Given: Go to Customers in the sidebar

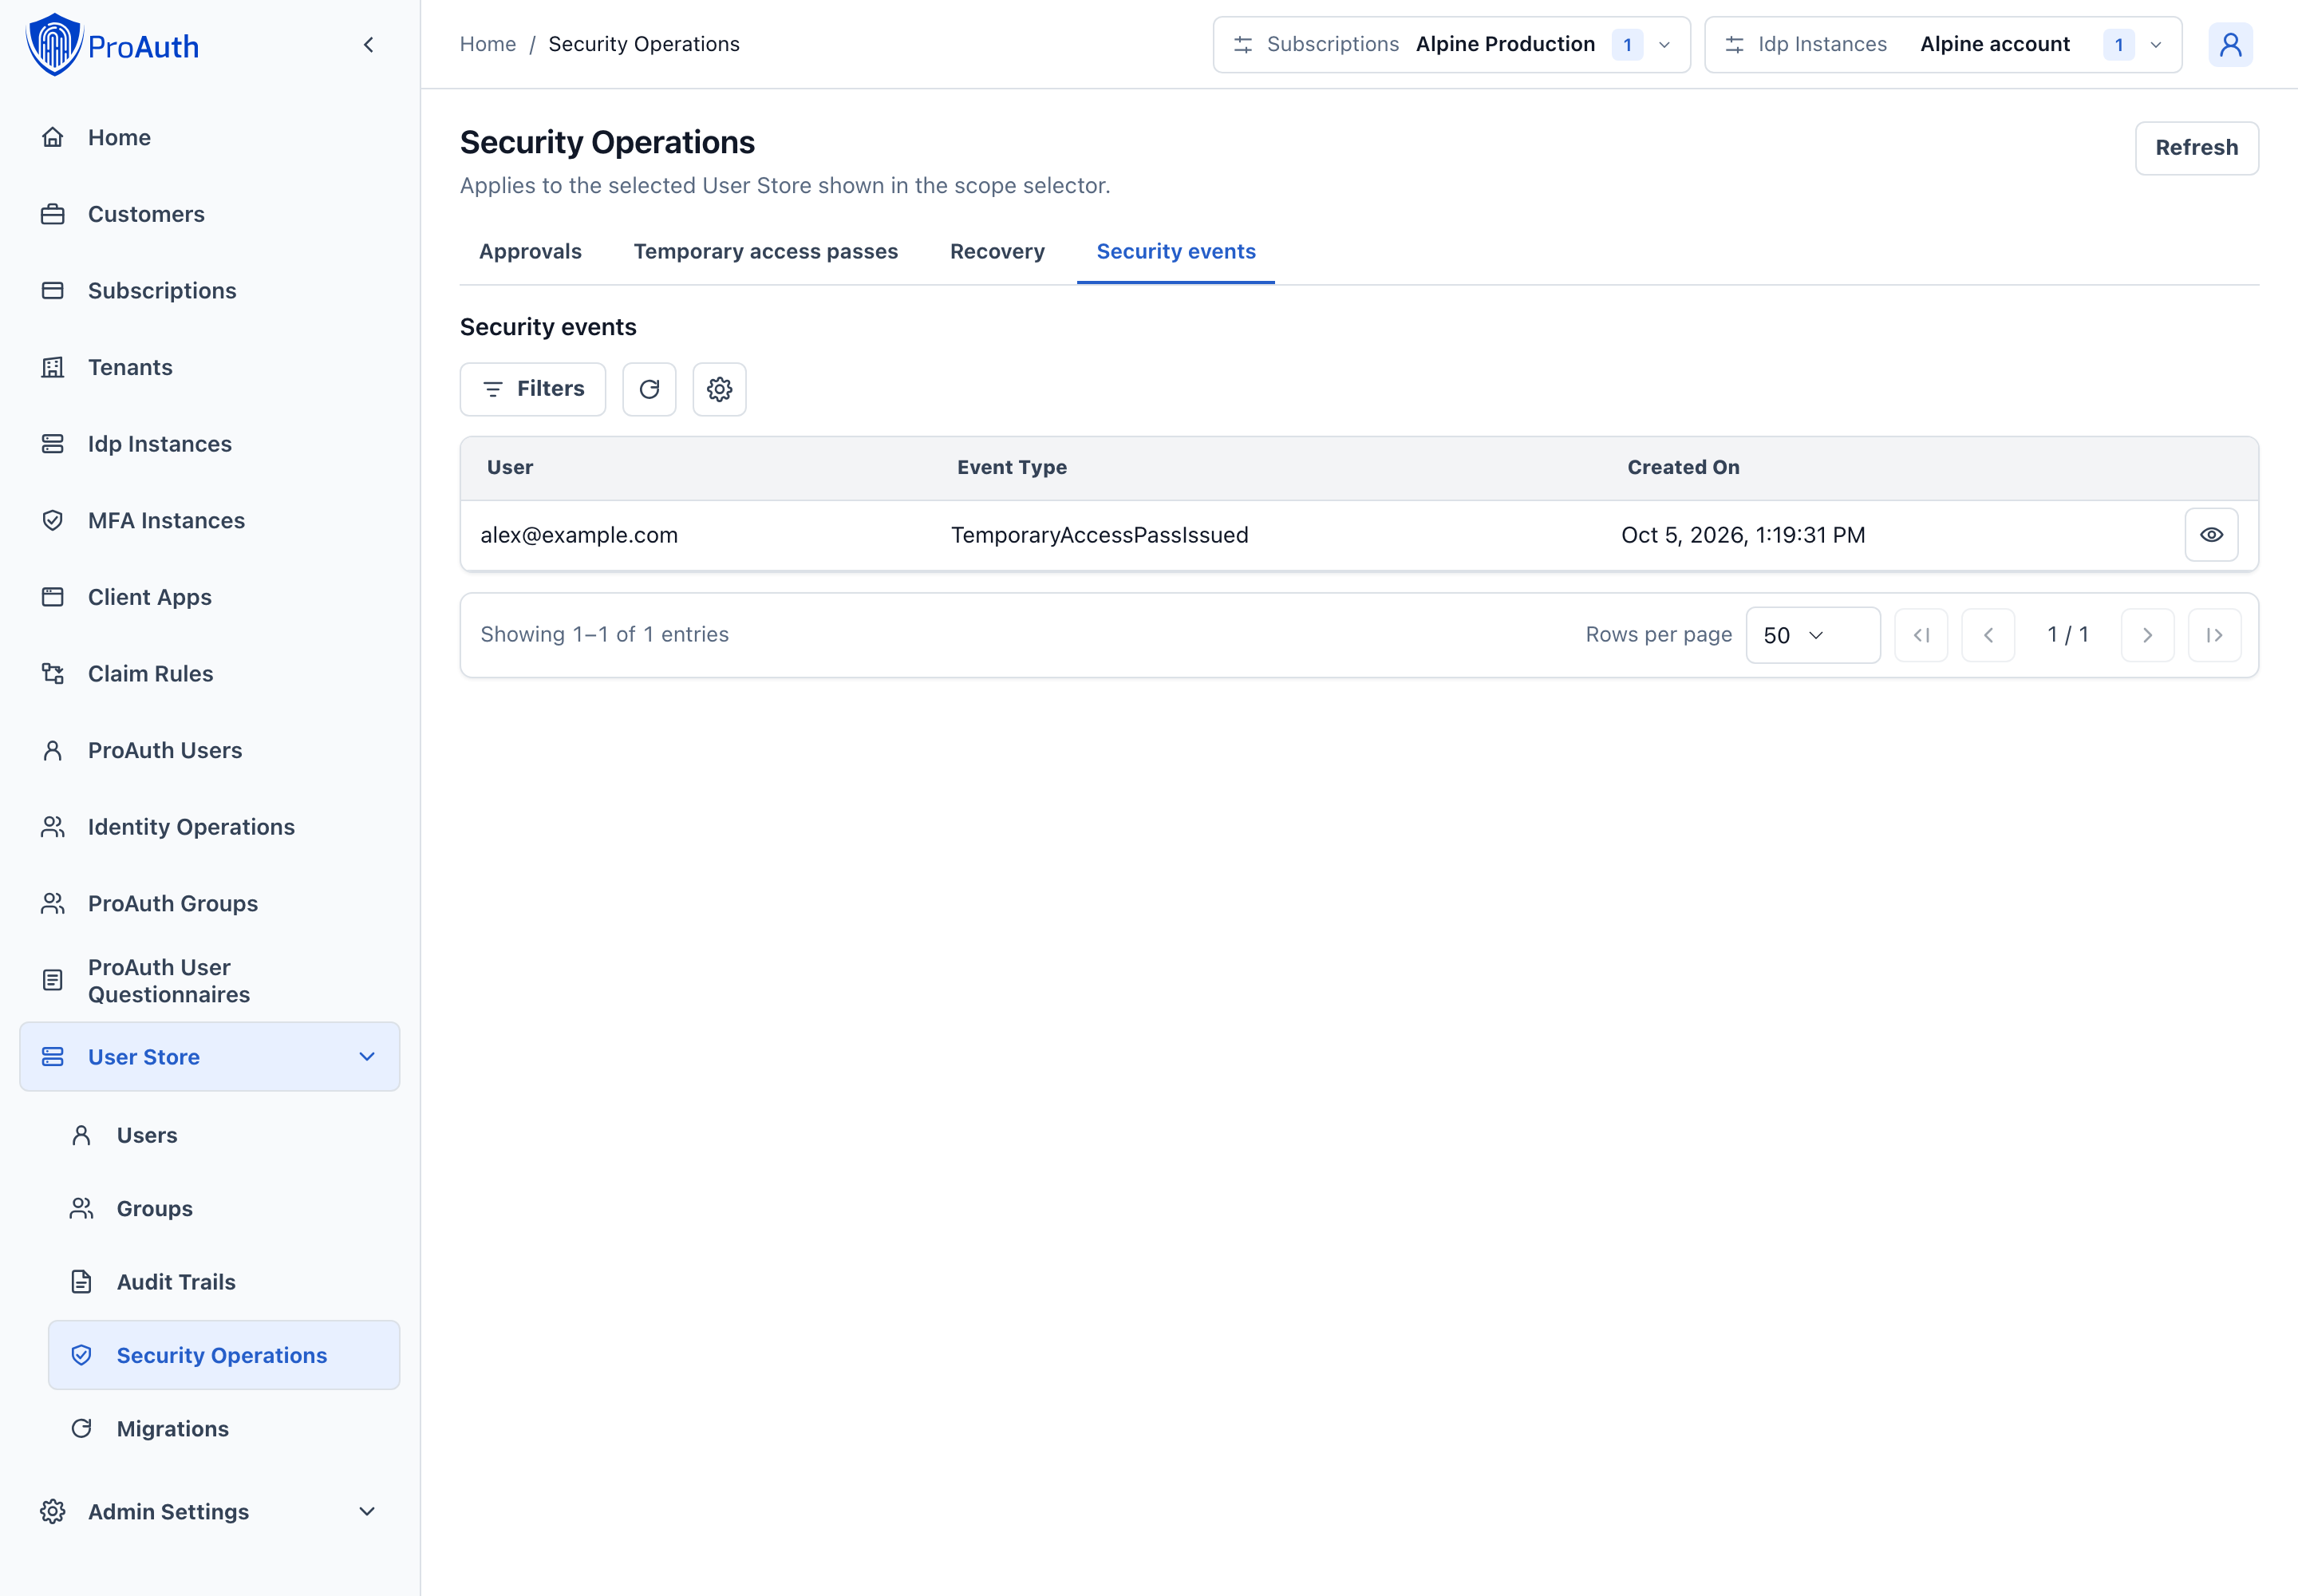Looking at the screenshot, I should [x=210, y=214].
